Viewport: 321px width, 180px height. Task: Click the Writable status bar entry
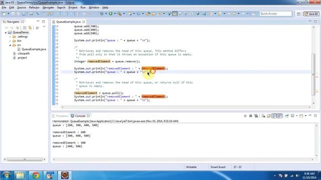pyautogui.click(x=191, y=167)
